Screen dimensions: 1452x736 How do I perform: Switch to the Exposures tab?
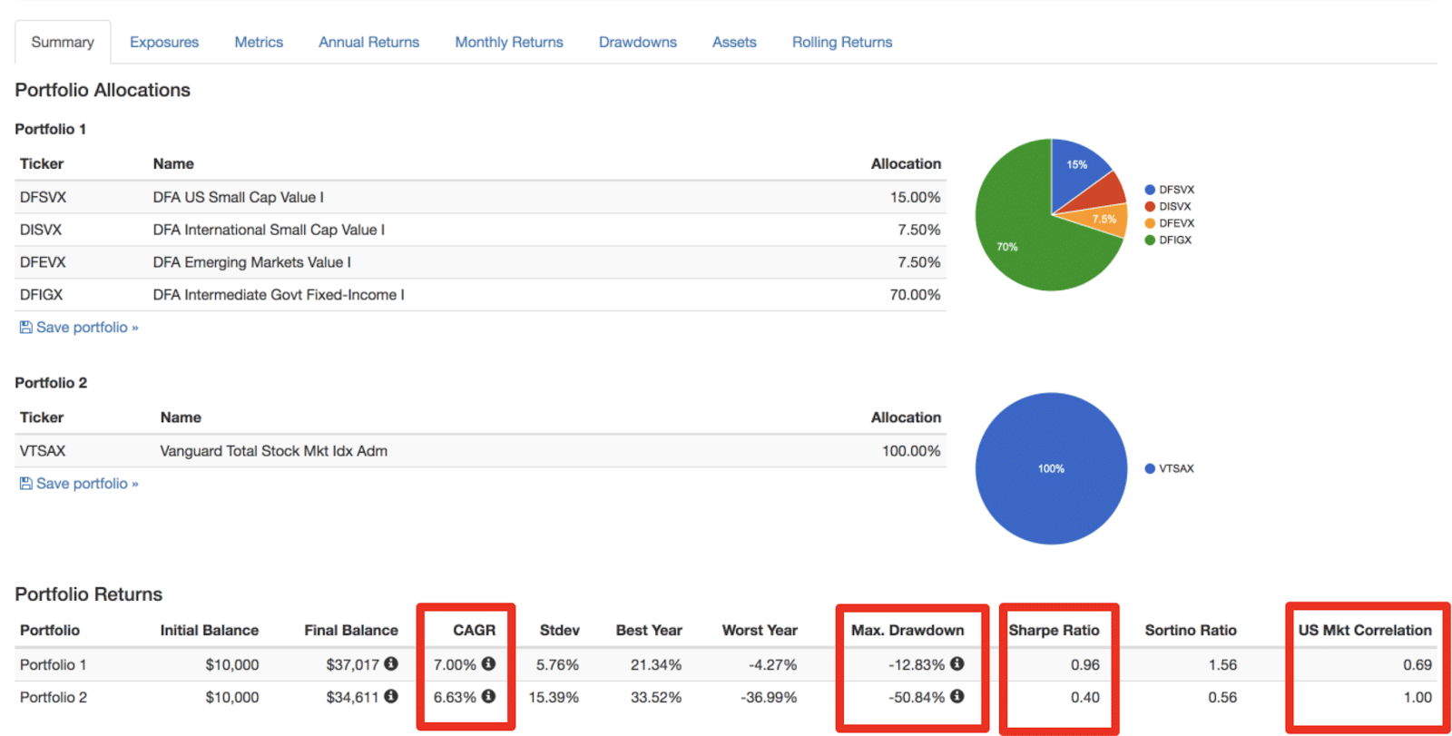tap(164, 42)
